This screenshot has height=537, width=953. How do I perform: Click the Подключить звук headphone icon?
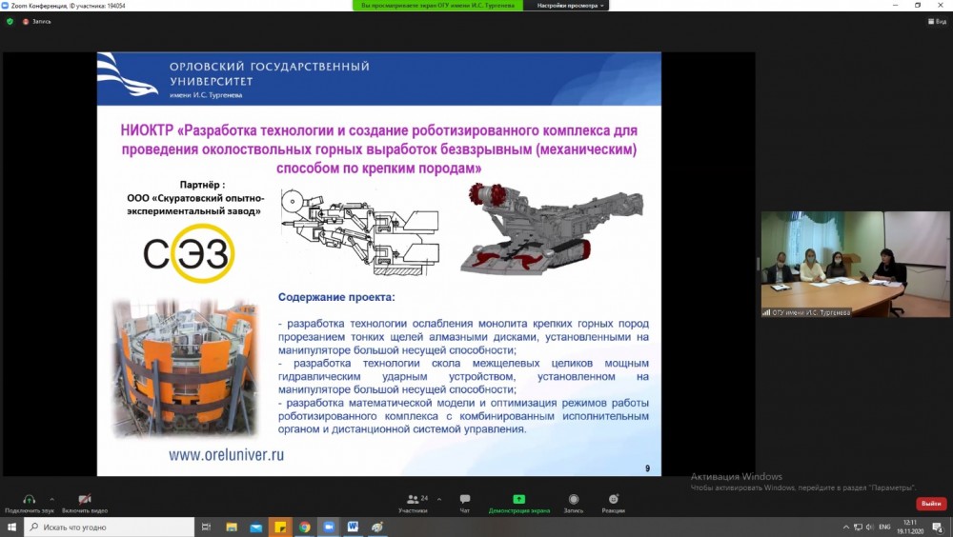point(29,500)
